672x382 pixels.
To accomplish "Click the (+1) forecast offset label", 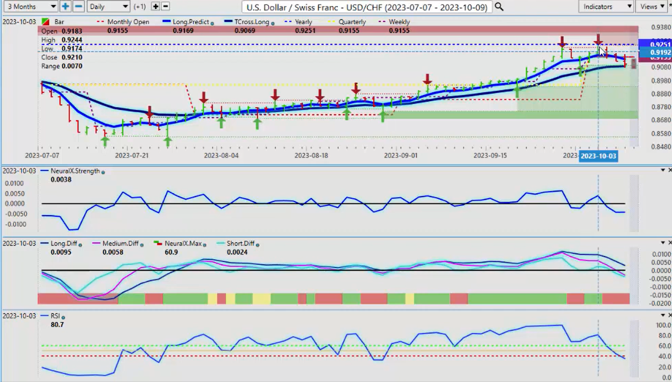I will pyautogui.click(x=141, y=7).
